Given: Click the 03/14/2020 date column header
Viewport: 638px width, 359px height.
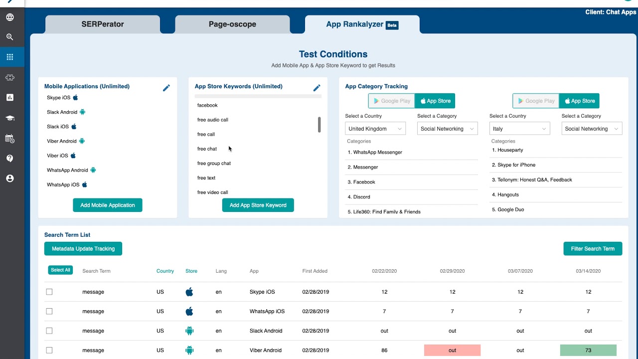Looking at the screenshot, I should [588, 271].
